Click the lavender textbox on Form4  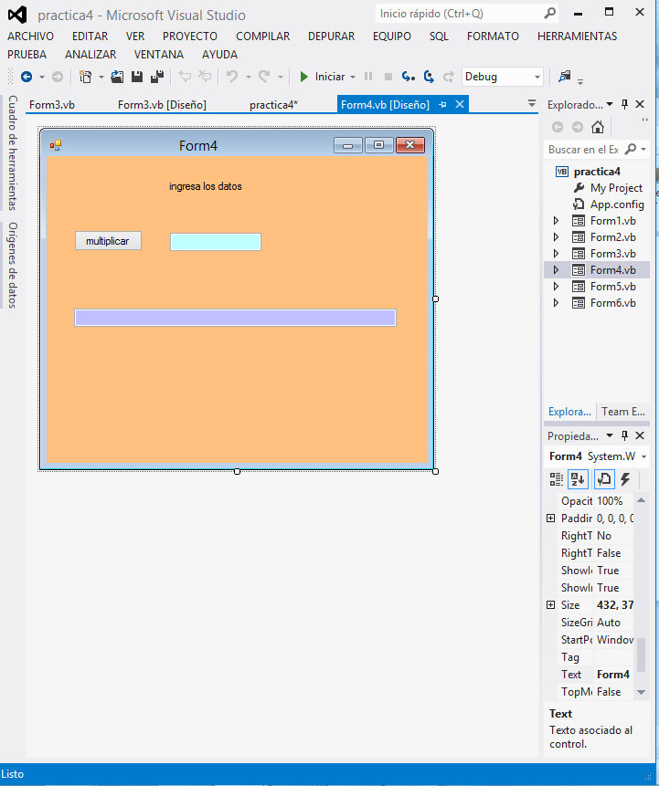pos(236,318)
